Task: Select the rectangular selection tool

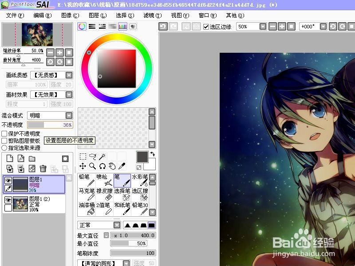Action: pyautogui.click(x=83, y=156)
